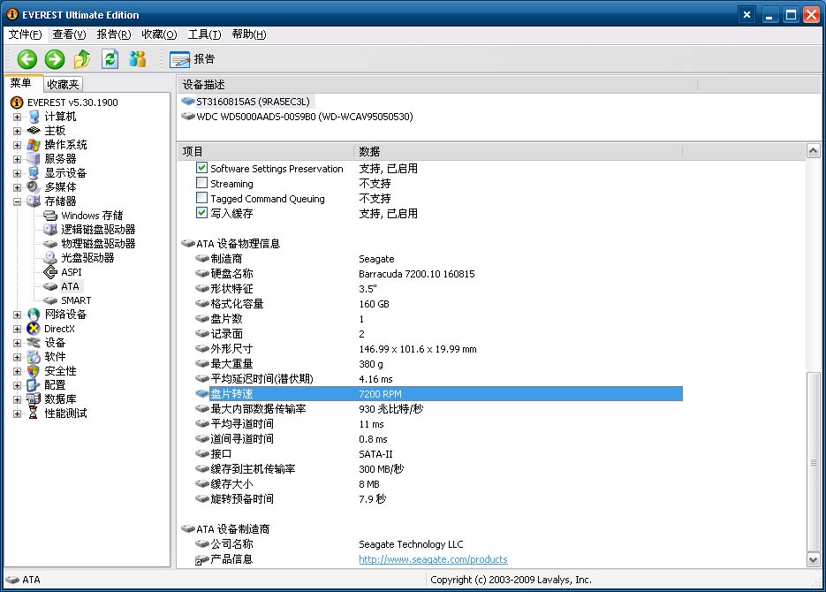Image resolution: width=826 pixels, height=592 pixels.
Task: Open the 收藏(O) menu
Action: pyautogui.click(x=159, y=34)
